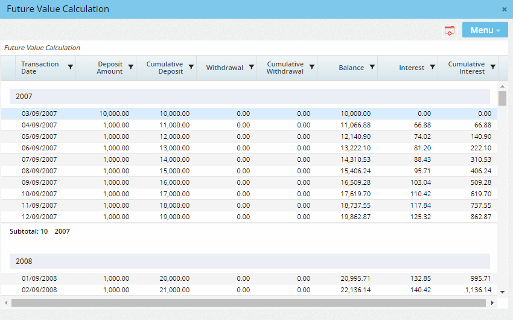This screenshot has width=513, height=320.
Task: Click the vertical scrollbar down arrow
Action: click(502, 291)
